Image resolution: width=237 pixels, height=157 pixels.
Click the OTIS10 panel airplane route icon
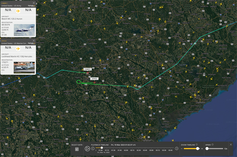tap(18, 49)
